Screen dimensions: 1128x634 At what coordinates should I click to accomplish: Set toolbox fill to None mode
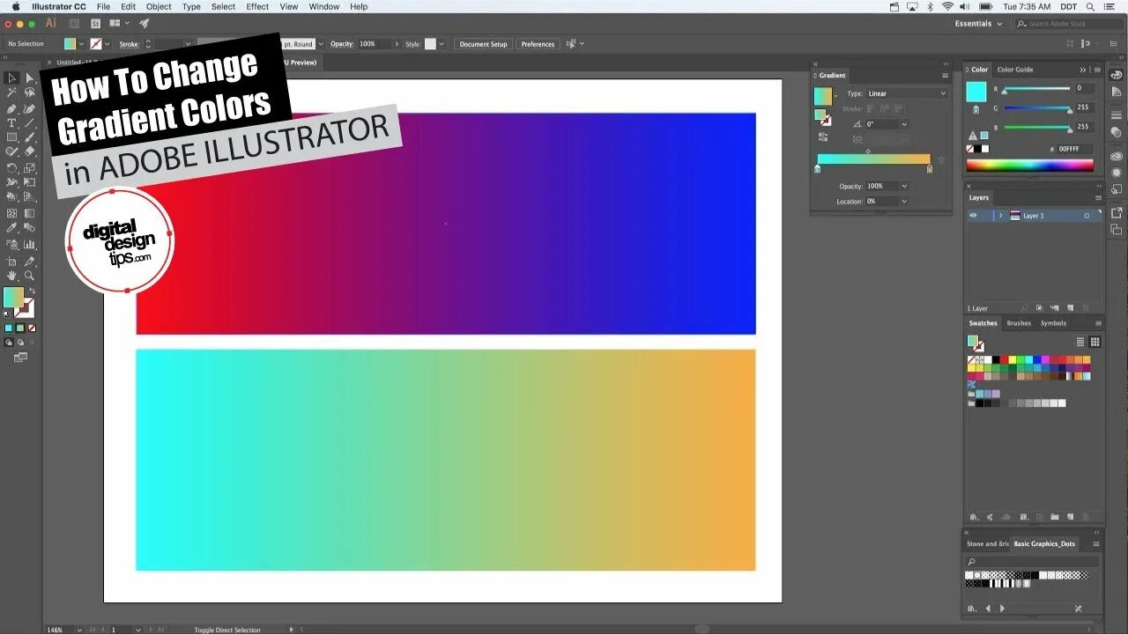pos(31,328)
